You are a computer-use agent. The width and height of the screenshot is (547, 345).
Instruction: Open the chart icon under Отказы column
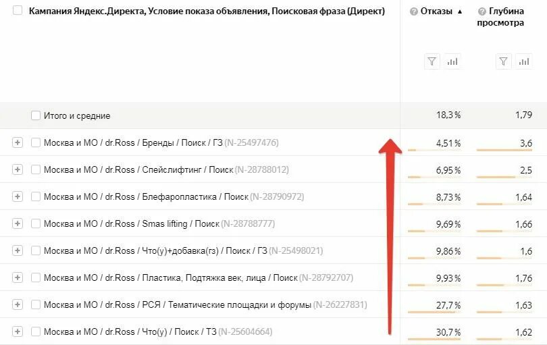point(452,61)
